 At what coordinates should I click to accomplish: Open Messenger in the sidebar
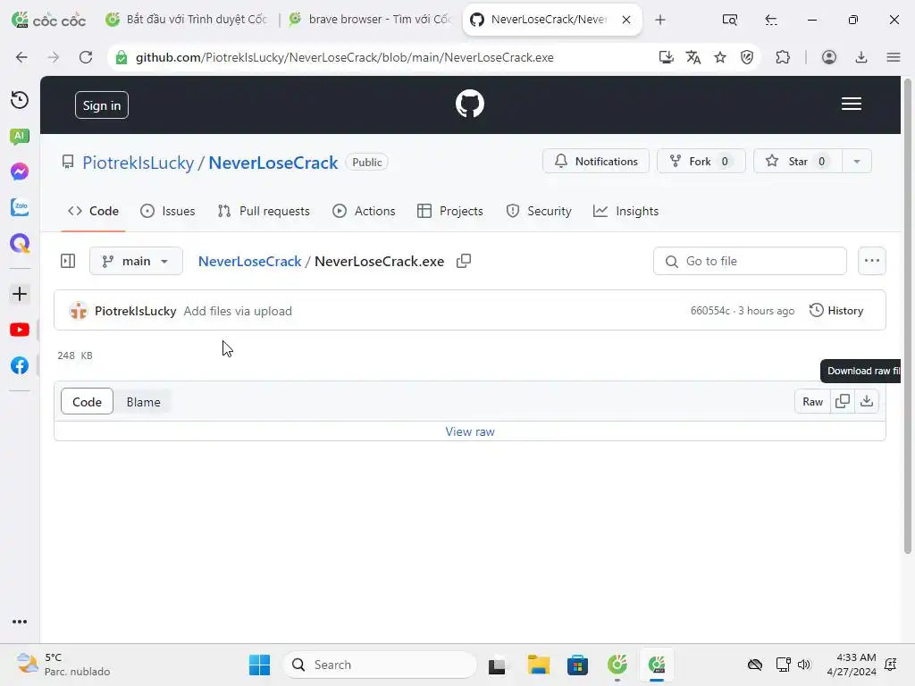(x=20, y=171)
